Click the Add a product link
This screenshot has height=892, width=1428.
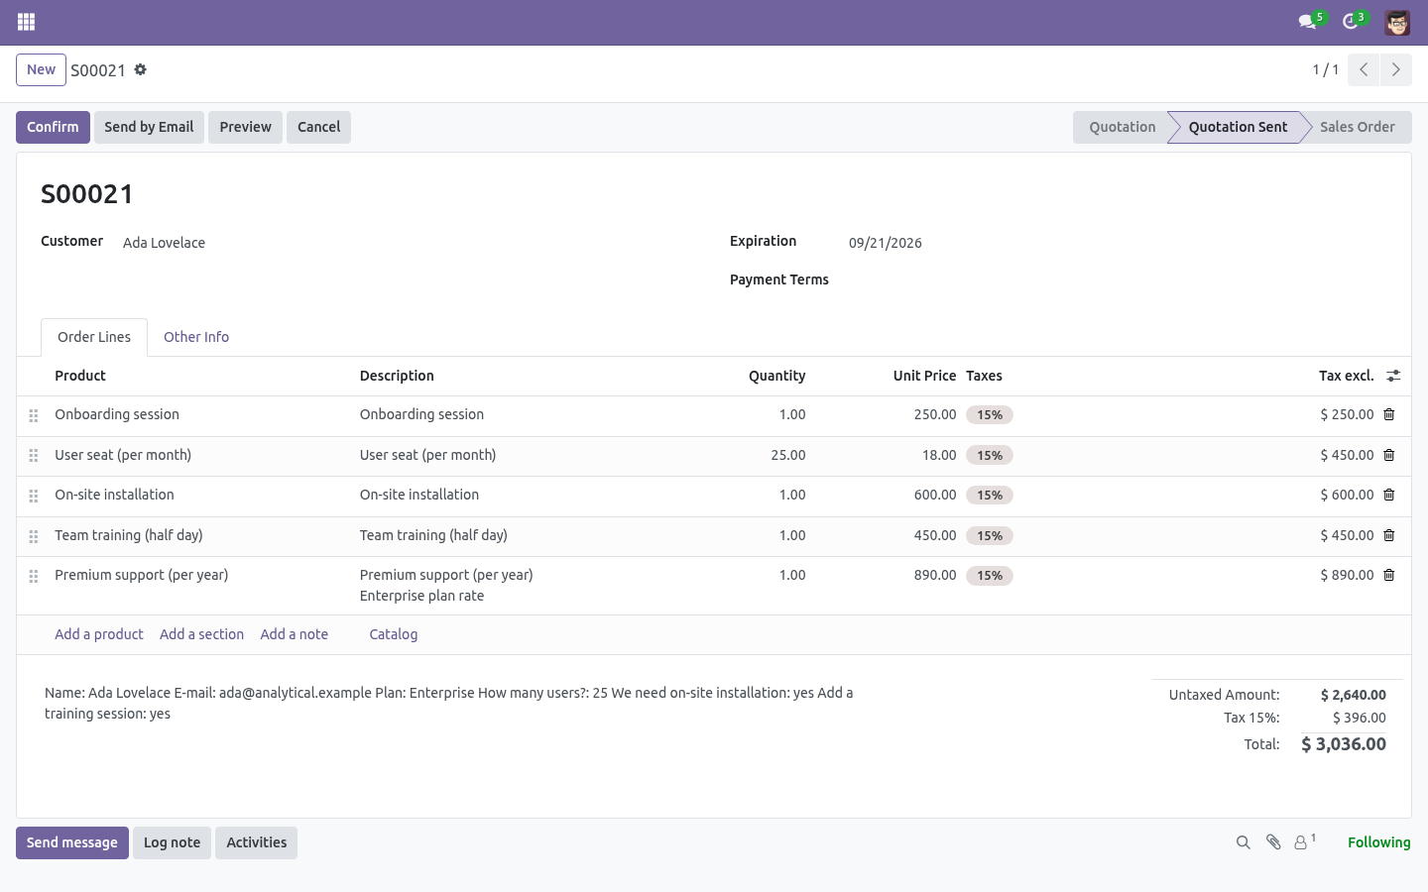point(99,634)
